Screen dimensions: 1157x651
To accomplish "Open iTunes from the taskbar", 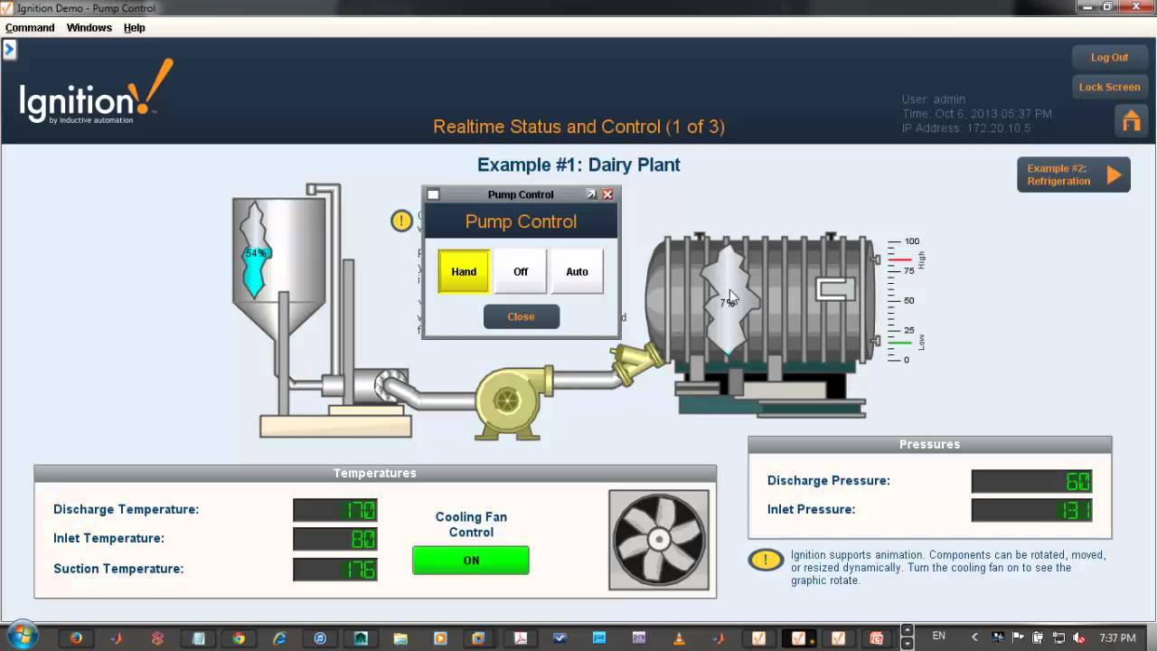I will pos(320,637).
